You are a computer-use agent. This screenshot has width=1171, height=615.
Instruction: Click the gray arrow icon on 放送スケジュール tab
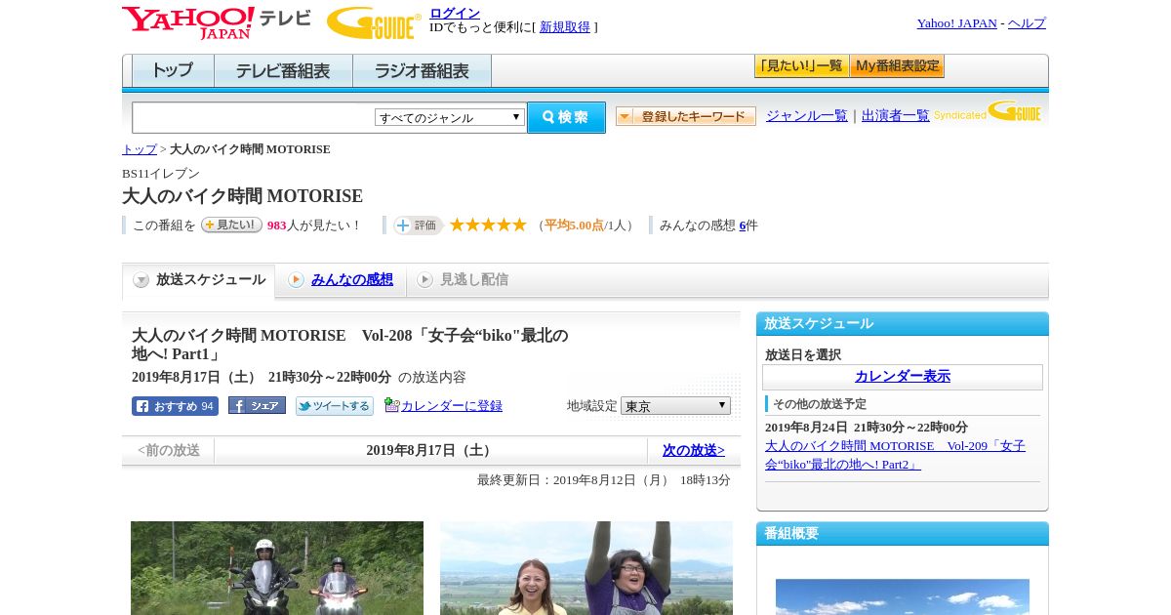tap(141, 280)
